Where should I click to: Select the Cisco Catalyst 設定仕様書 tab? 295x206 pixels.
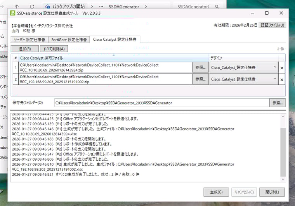(115, 39)
